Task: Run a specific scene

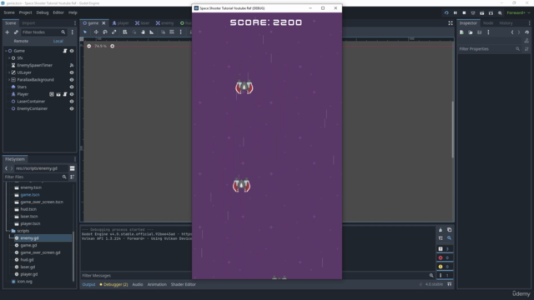Action: point(491,13)
